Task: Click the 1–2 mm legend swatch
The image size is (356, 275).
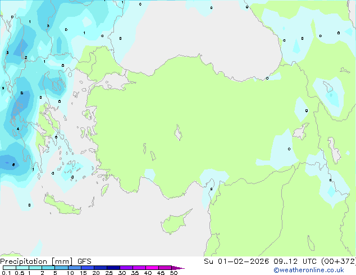Action: (35, 268)
